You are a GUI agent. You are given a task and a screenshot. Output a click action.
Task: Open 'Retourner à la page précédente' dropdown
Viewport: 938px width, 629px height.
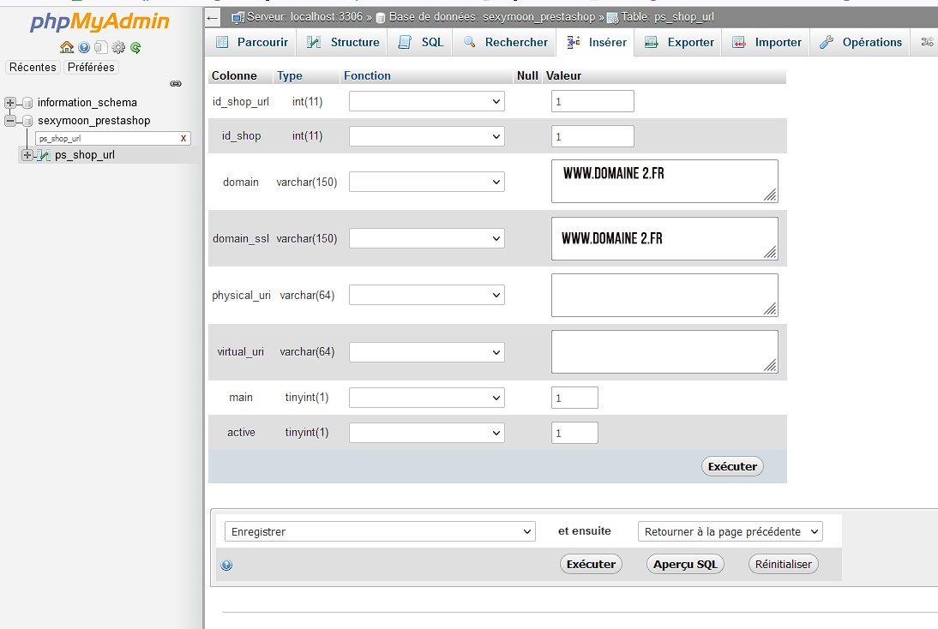point(731,531)
